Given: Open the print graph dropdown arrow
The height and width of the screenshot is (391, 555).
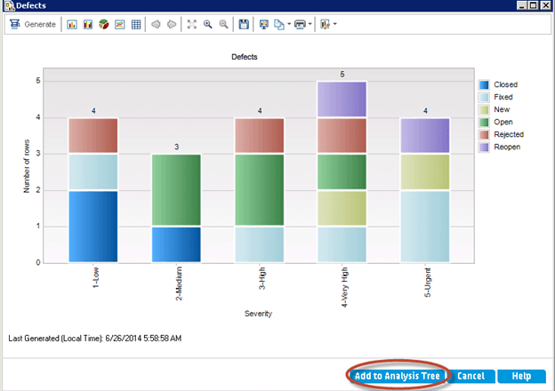Looking at the screenshot, I should [x=312, y=24].
